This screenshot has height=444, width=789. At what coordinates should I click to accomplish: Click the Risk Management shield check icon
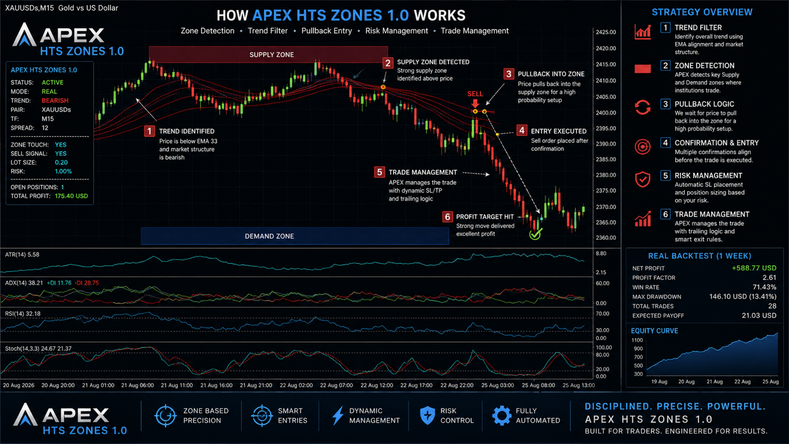pyautogui.click(x=643, y=179)
